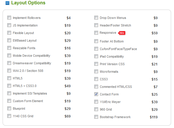Enable Bootstrap Framework checkbox
The height and width of the screenshot is (128, 174).
point(96,117)
